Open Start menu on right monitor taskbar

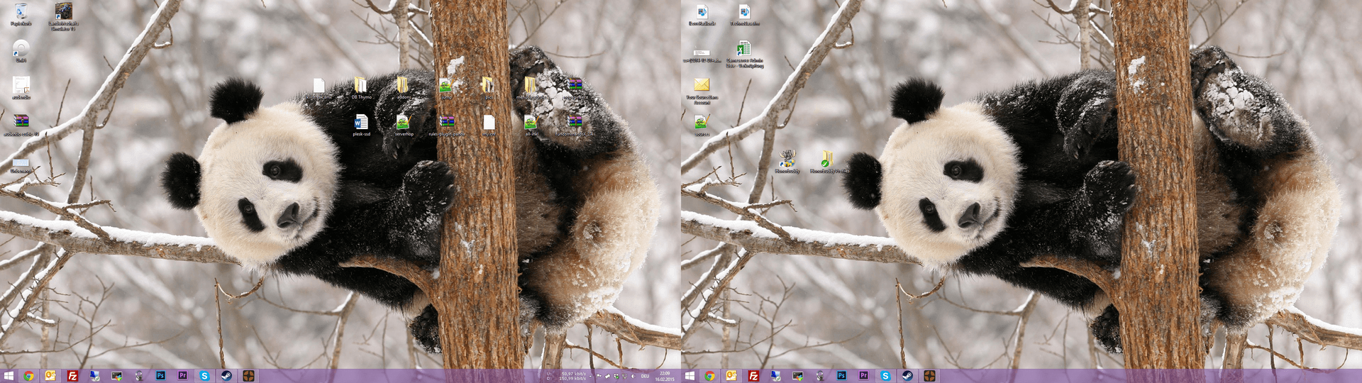[x=690, y=376]
